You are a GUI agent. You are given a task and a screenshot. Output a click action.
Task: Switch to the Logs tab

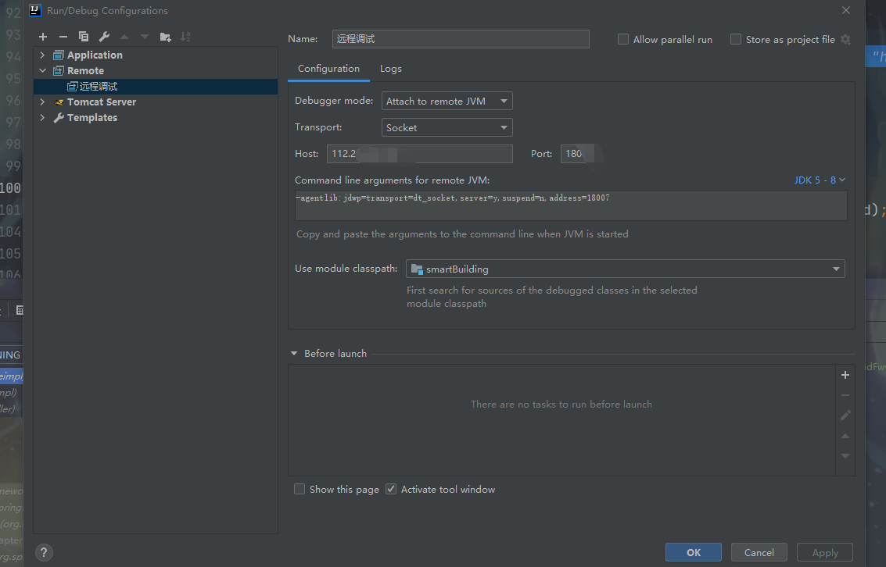[391, 69]
